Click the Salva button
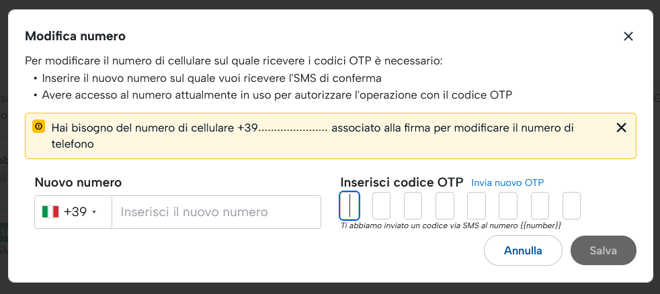Screen dimensions: 660x294 pyautogui.click(x=603, y=251)
